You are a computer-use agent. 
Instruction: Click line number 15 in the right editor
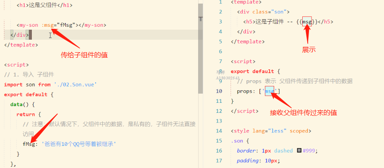219,141
